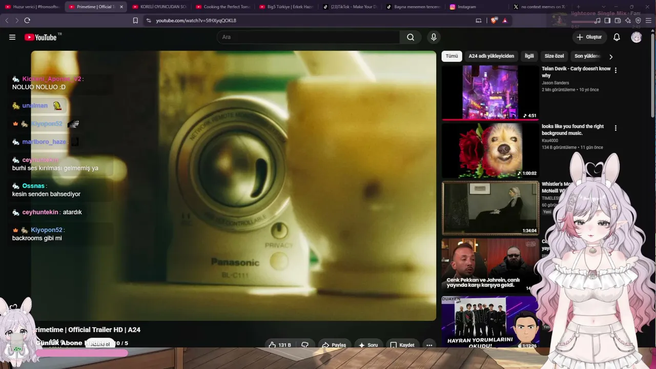656x369 pixels.
Task: Go forward in browser history
Action: tap(16, 20)
